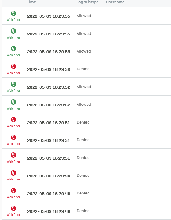Open the 2022-05-09 16:29:54 timestamp
The image size is (171, 220).
click(49, 52)
